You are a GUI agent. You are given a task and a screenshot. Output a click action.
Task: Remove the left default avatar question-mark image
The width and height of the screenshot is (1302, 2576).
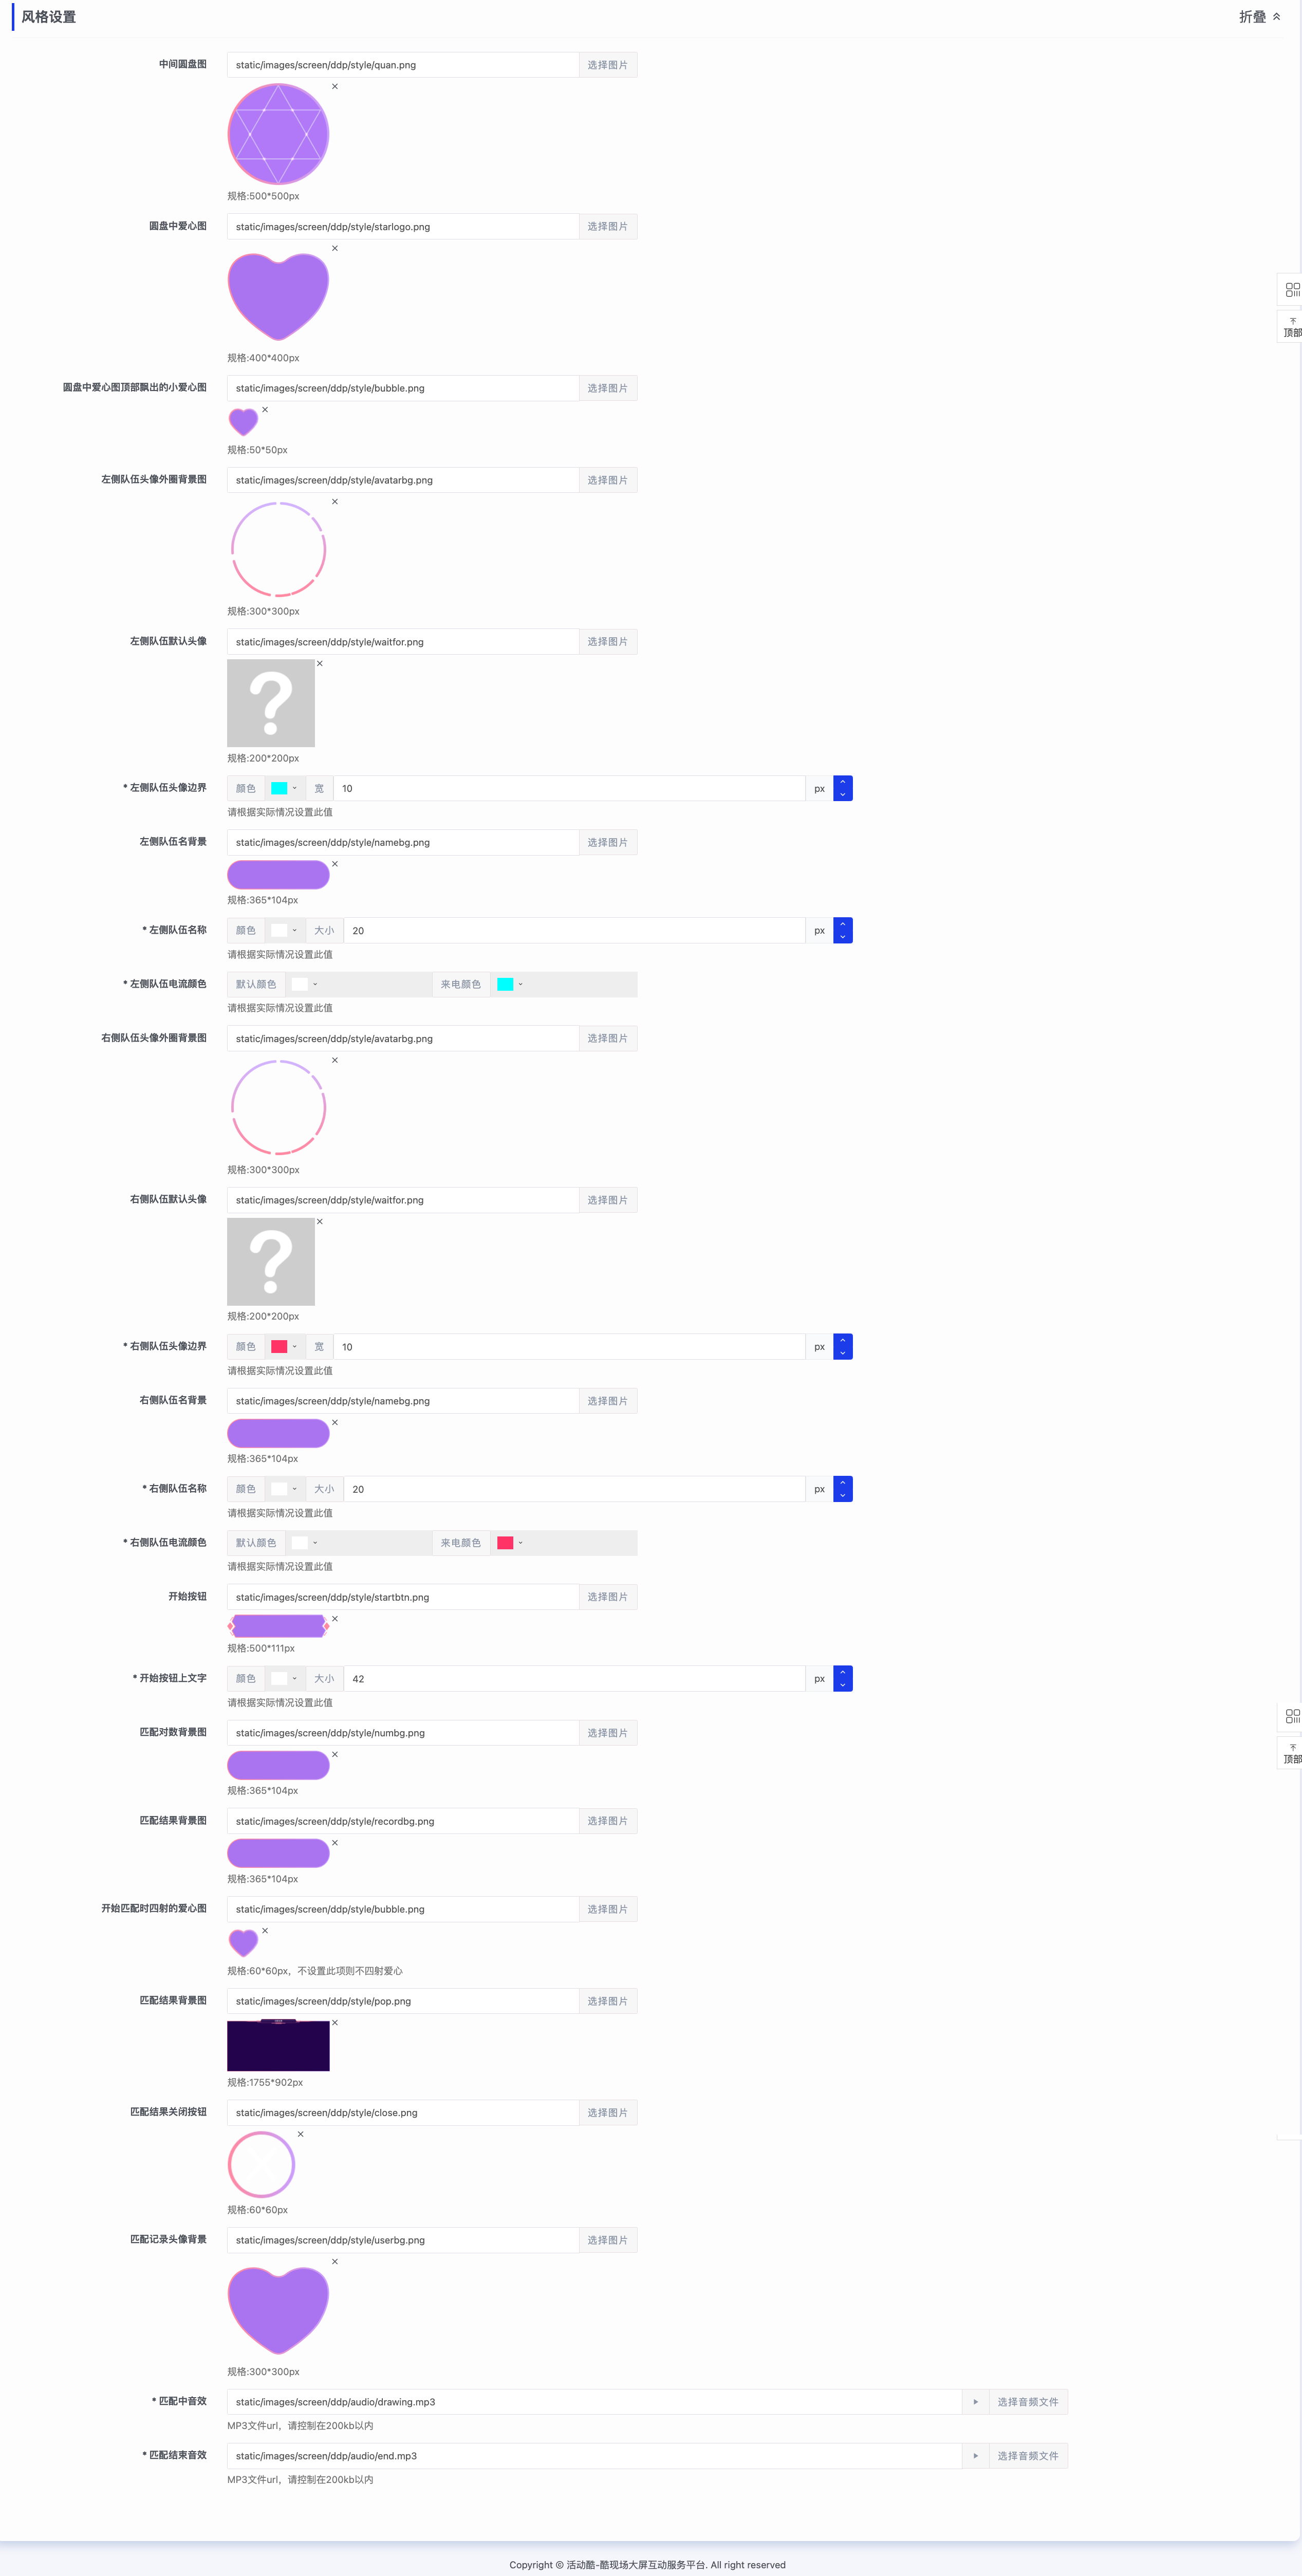coord(320,664)
